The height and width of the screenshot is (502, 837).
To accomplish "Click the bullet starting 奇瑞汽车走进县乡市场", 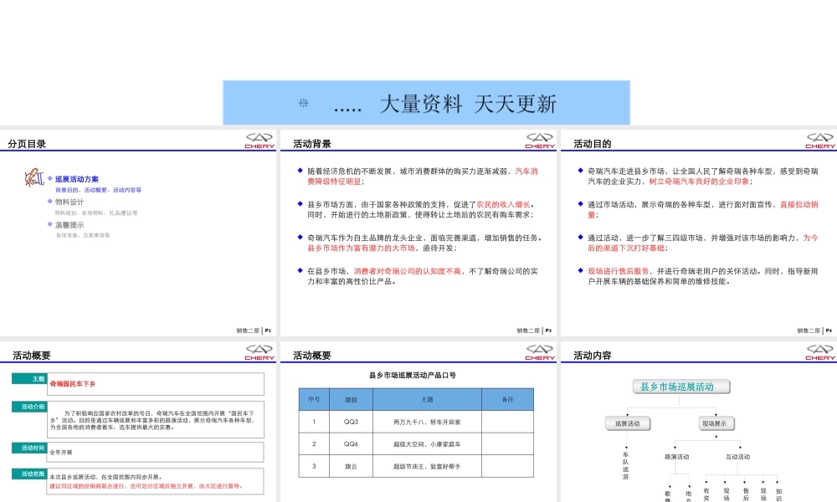I will (703, 177).
